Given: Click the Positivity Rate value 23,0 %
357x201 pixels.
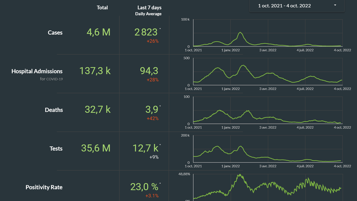Looking at the screenshot, I should (x=145, y=187).
